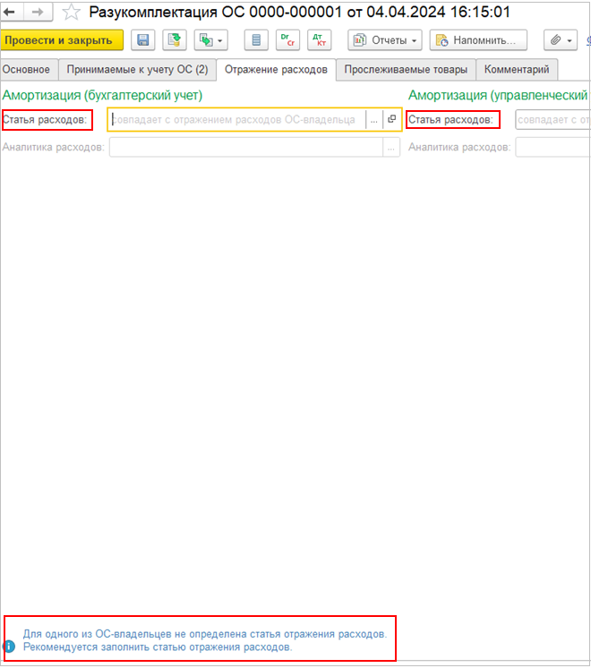Show Дт/Кт postings icon

319,40
